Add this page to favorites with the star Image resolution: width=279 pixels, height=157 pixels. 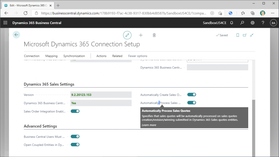coord(220,13)
